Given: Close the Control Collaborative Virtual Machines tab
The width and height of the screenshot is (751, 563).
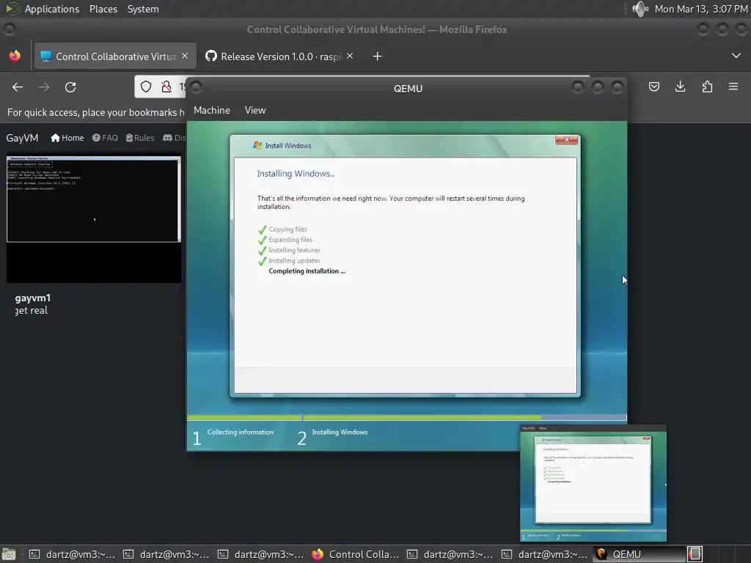Looking at the screenshot, I should point(185,56).
